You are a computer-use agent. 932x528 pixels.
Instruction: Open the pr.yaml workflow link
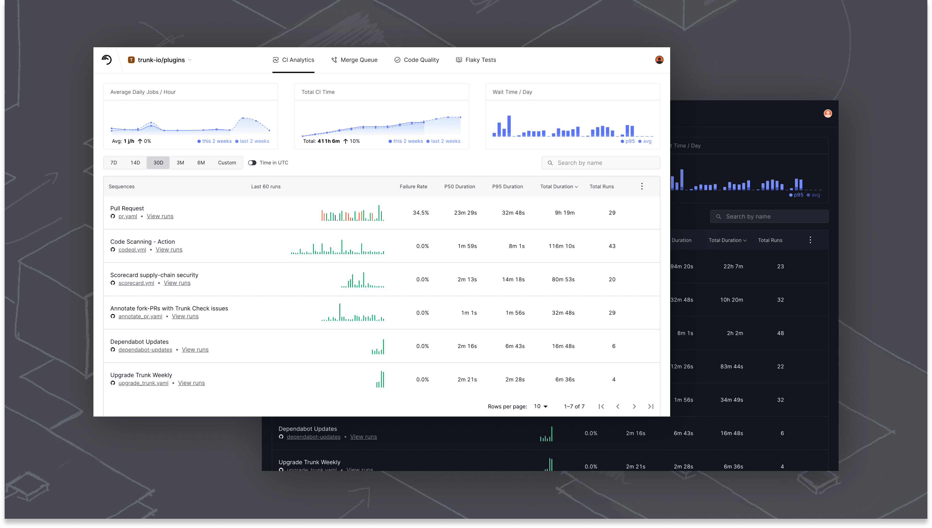tap(128, 216)
